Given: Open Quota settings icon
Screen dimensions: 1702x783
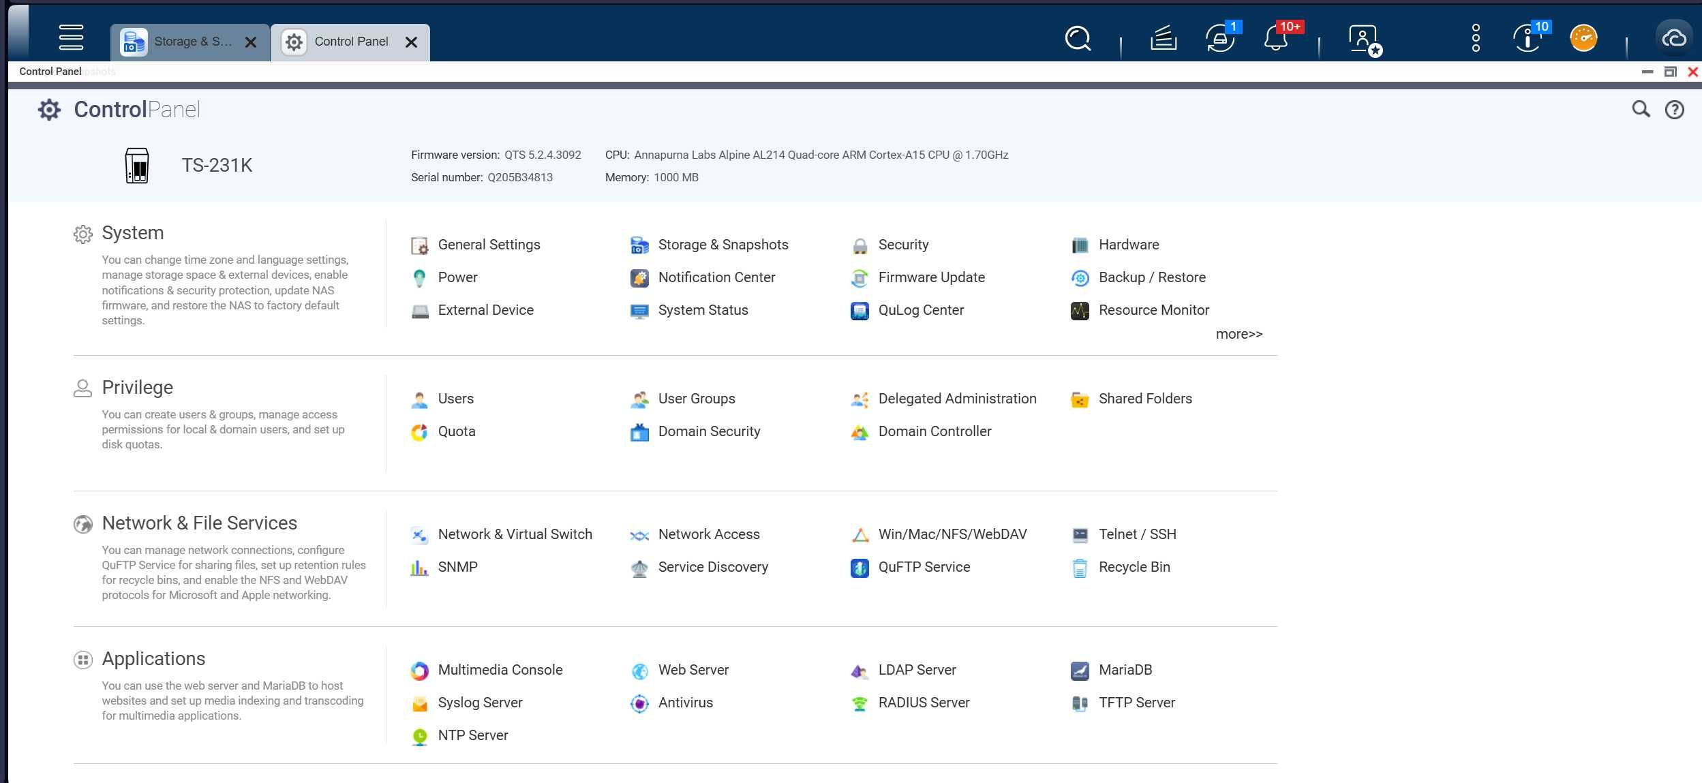Looking at the screenshot, I should [x=419, y=431].
